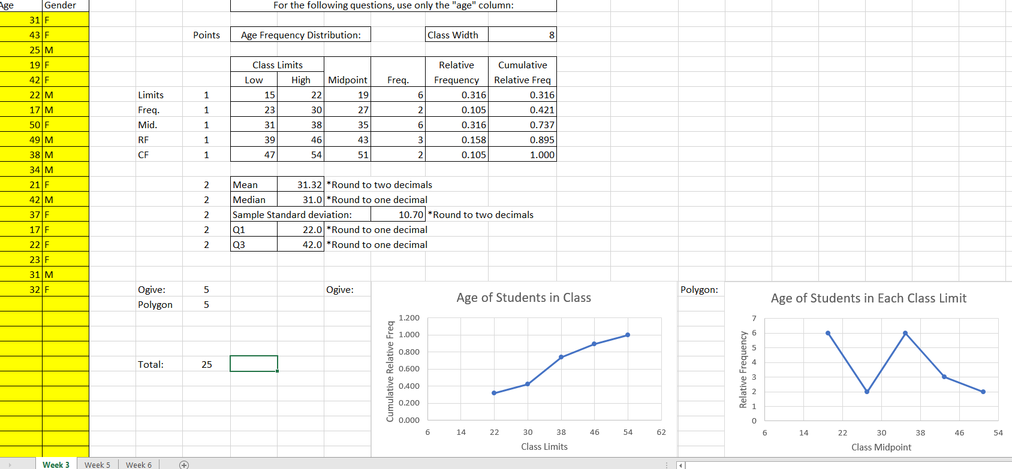Click the Class Limits header cell
Image resolution: width=1012 pixels, height=469 pixels.
coord(277,65)
